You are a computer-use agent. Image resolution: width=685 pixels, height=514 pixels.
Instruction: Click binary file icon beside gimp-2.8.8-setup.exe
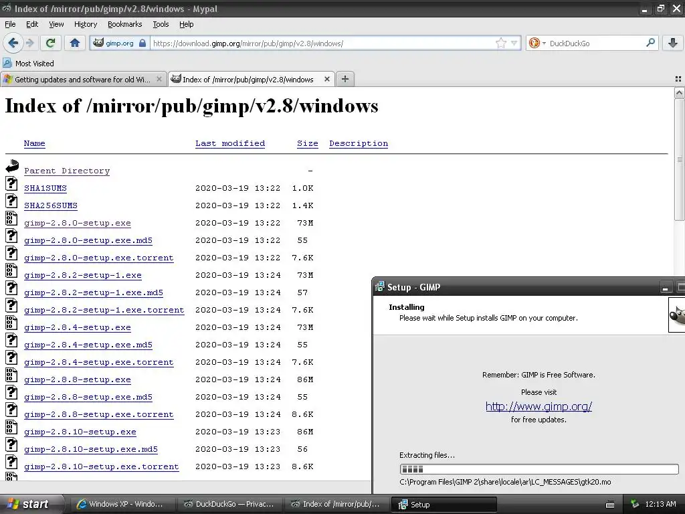coord(11,375)
